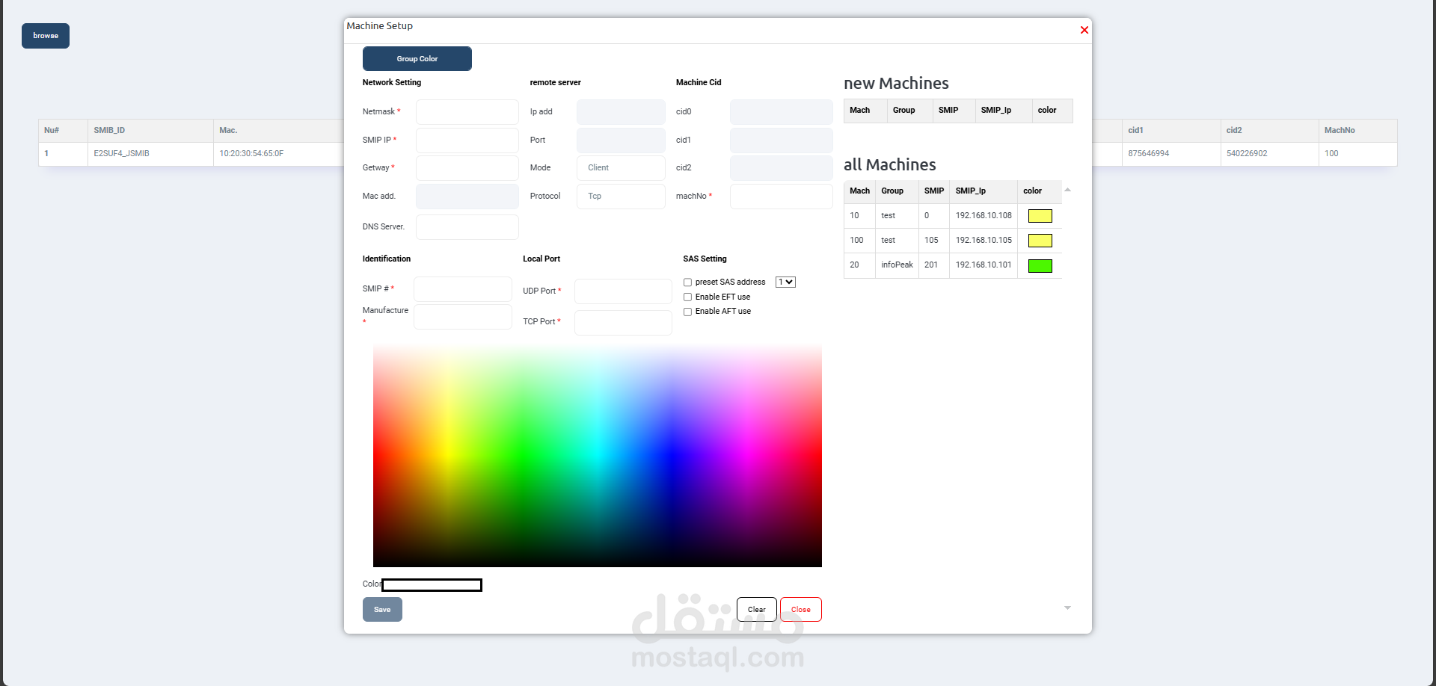Click the red Close button

(800, 610)
